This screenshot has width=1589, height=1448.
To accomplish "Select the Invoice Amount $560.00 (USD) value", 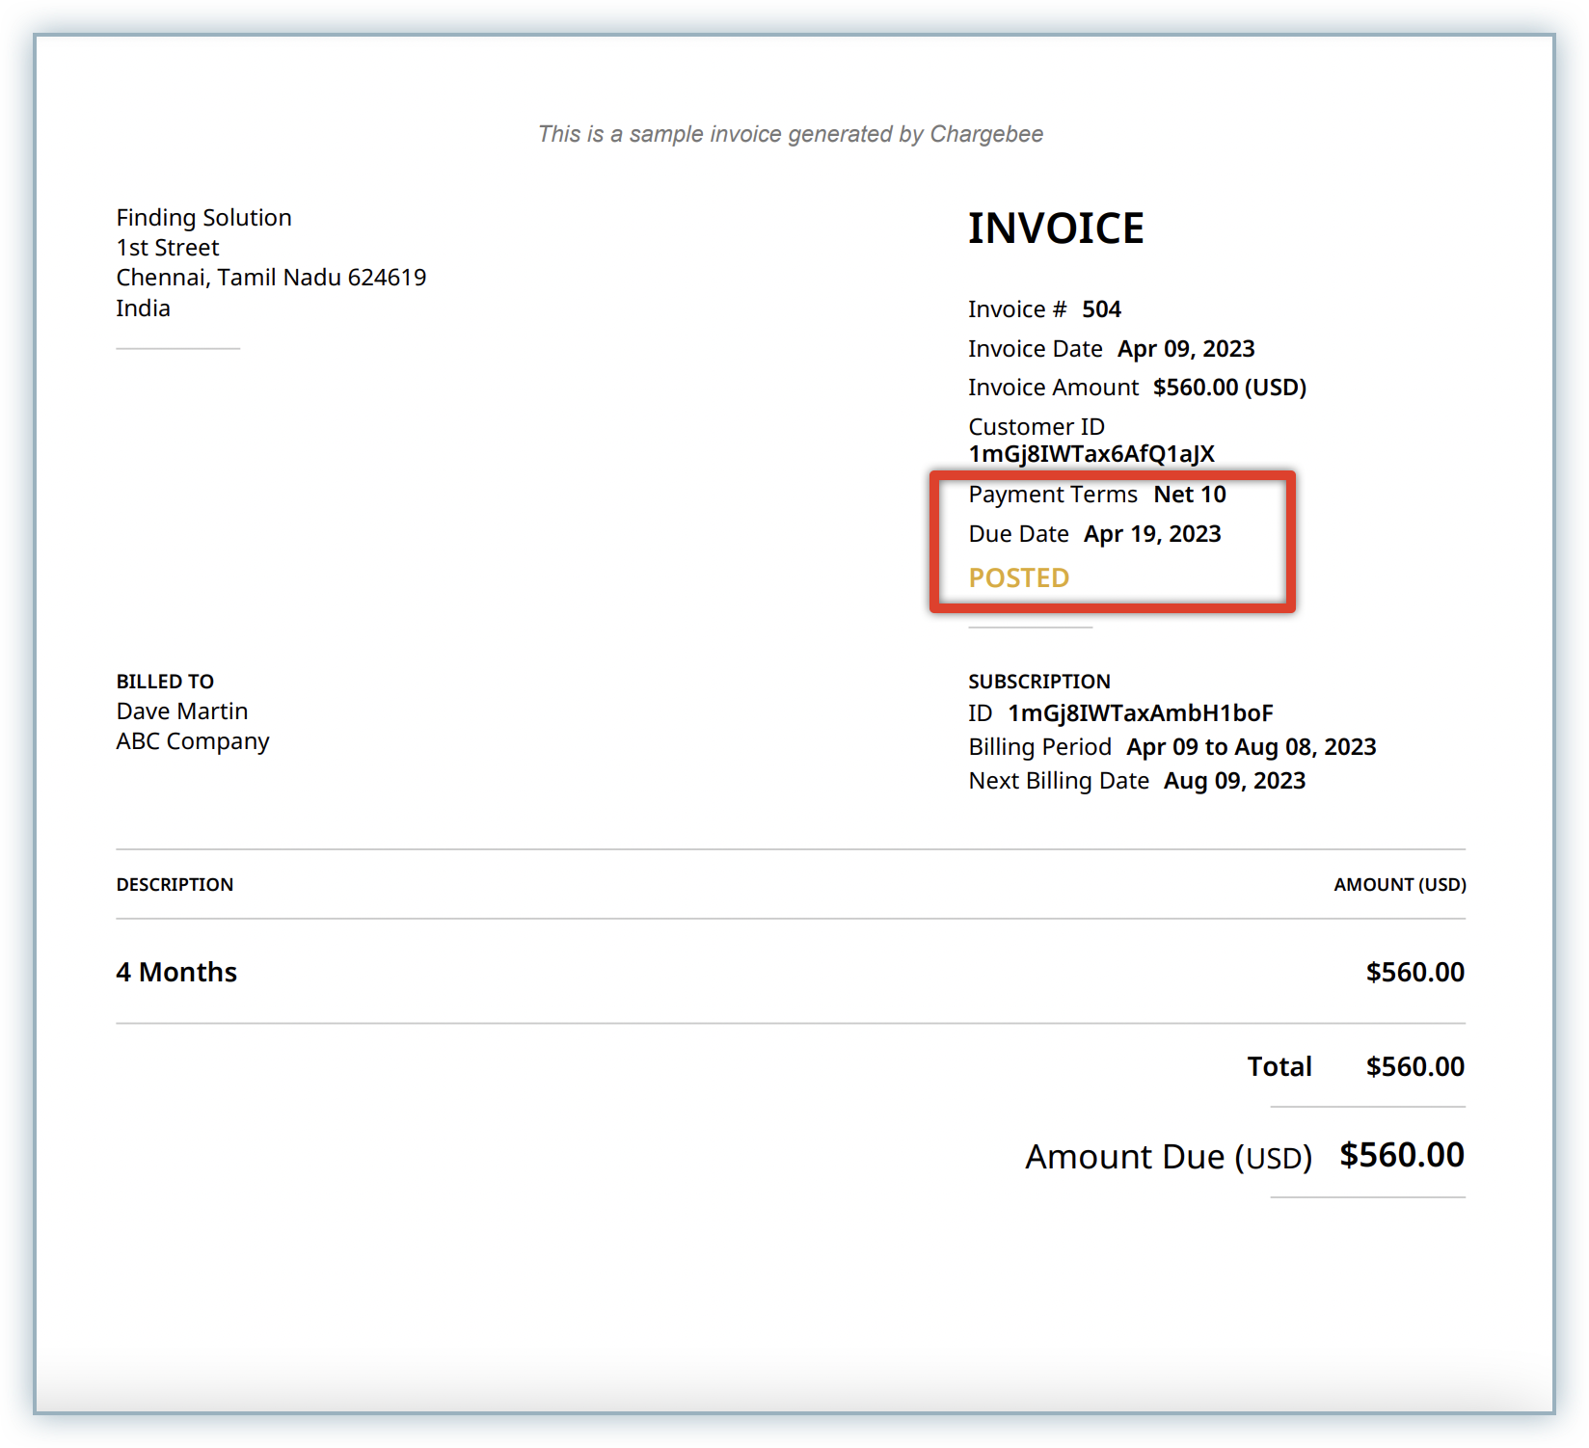I will tap(1228, 388).
